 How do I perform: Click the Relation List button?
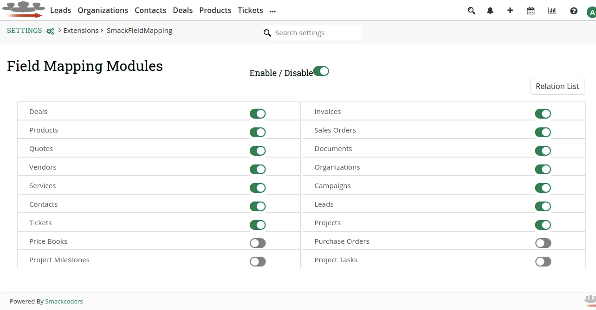(x=557, y=86)
